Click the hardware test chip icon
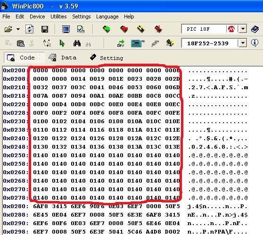The image size is (263, 235). coord(137,43)
